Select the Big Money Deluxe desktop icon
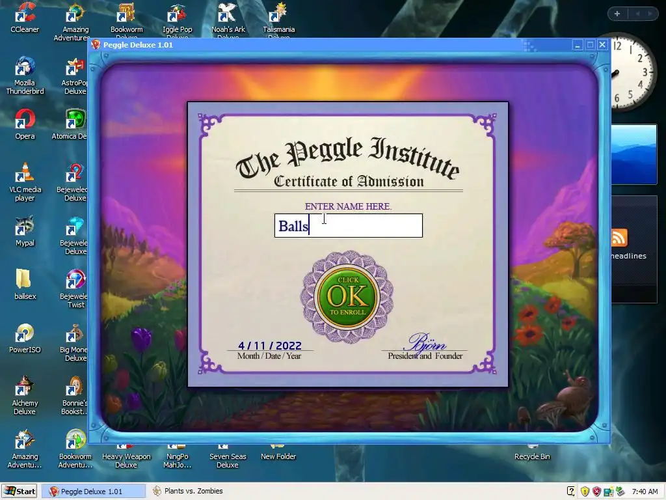The height and width of the screenshot is (500, 666). pos(74,342)
